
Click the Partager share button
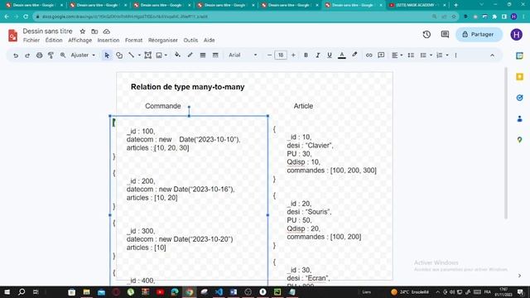(x=479, y=35)
